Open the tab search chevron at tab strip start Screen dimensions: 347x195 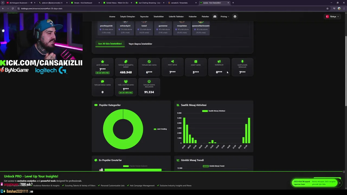[3, 3]
